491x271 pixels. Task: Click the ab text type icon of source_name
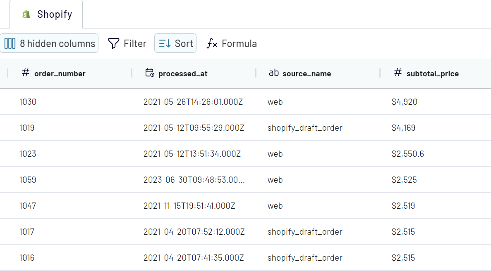(274, 73)
